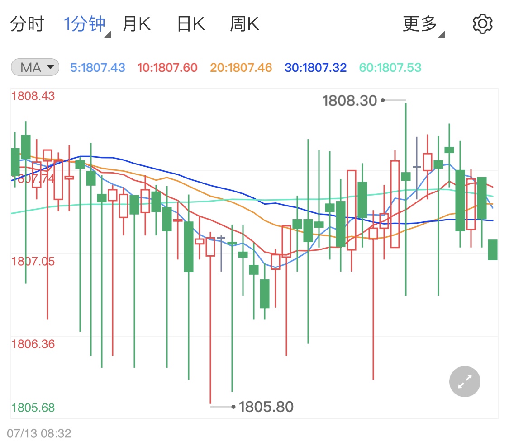Expand chart to fullscreen with arrows button

click(x=465, y=381)
